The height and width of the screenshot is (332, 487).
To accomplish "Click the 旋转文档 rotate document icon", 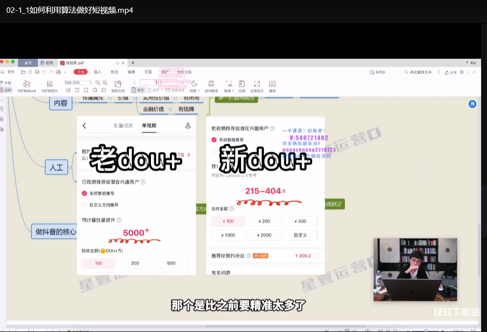I will pos(118,84).
